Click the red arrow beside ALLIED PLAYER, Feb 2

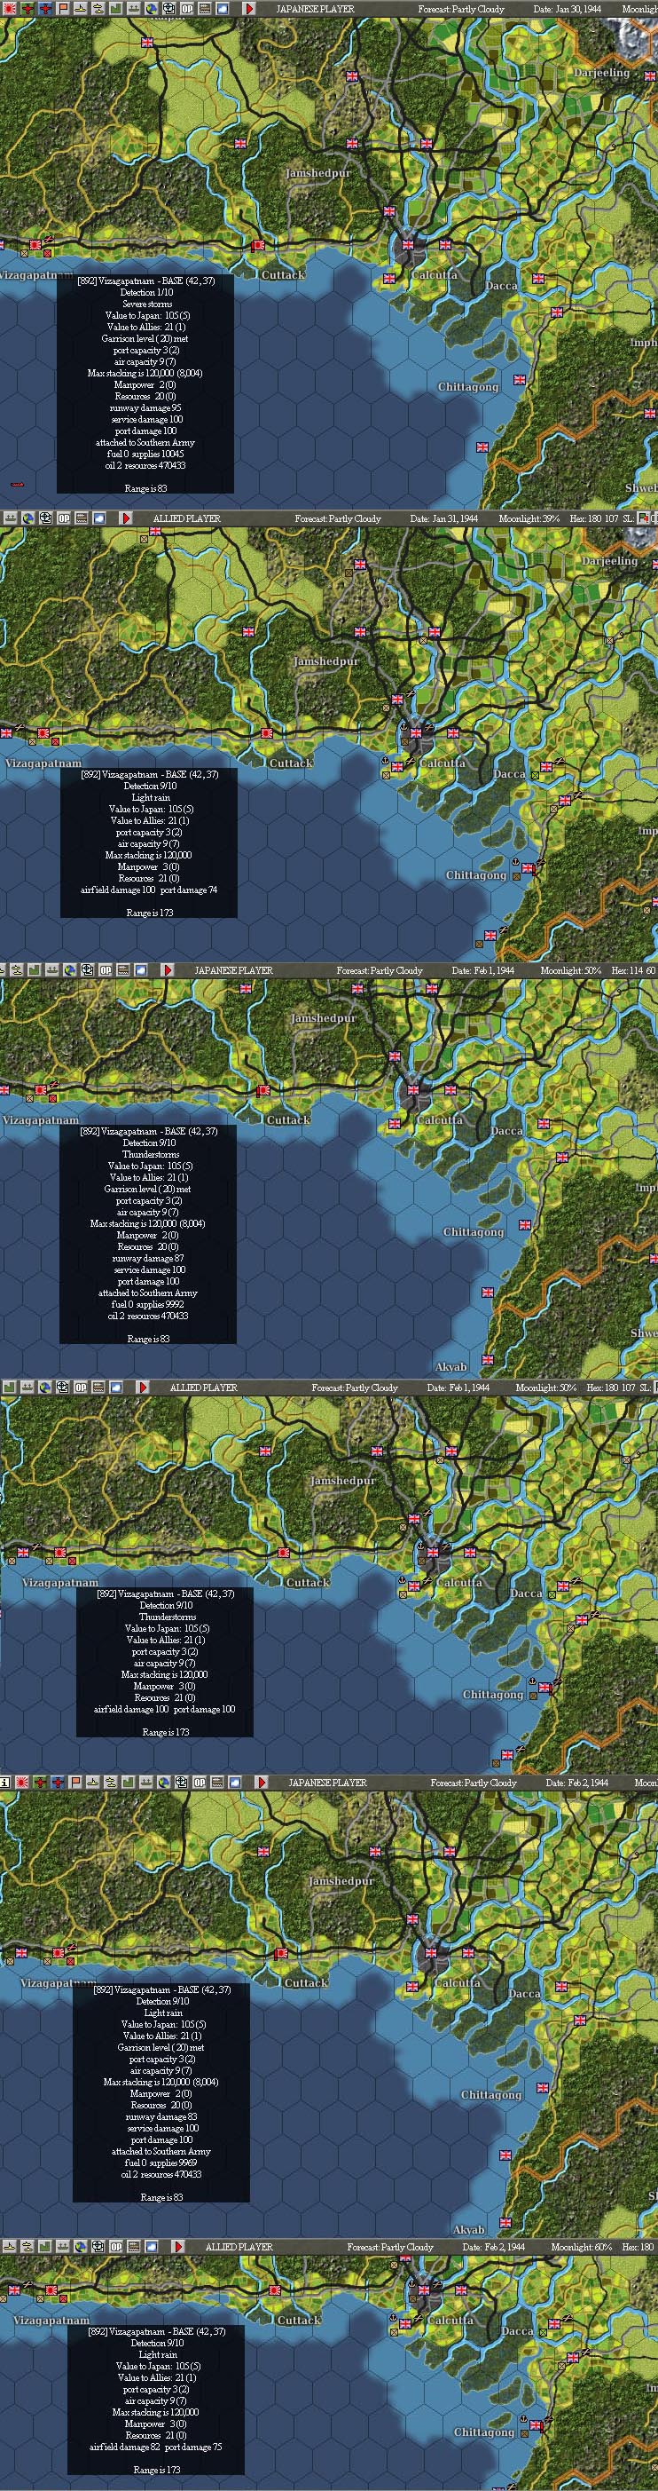[177, 2246]
